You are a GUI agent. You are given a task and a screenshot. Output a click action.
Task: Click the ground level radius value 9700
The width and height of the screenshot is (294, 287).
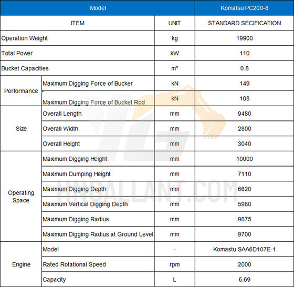[x=245, y=234]
